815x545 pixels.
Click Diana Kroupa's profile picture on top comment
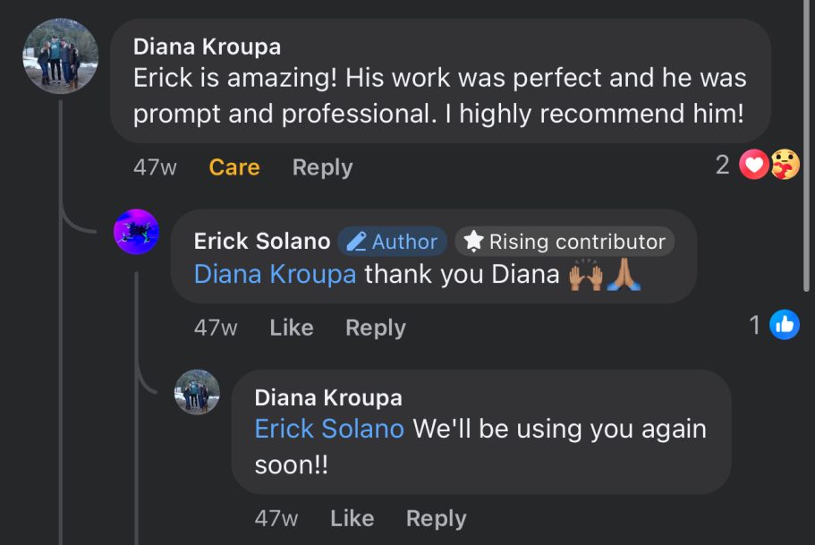pos(60,55)
